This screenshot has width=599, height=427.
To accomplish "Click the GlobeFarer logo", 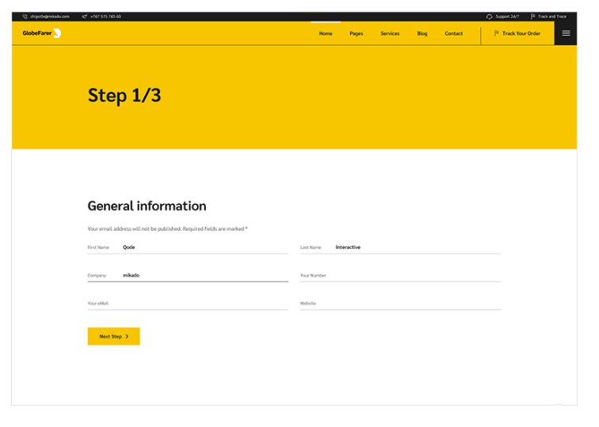I will pyautogui.click(x=42, y=33).
